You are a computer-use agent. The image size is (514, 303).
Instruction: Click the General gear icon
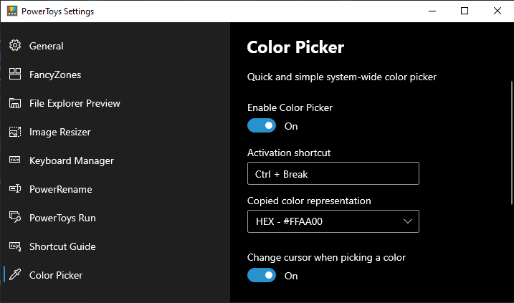[15, 46]
